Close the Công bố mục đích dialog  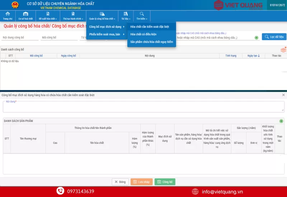tap(283, 95)
